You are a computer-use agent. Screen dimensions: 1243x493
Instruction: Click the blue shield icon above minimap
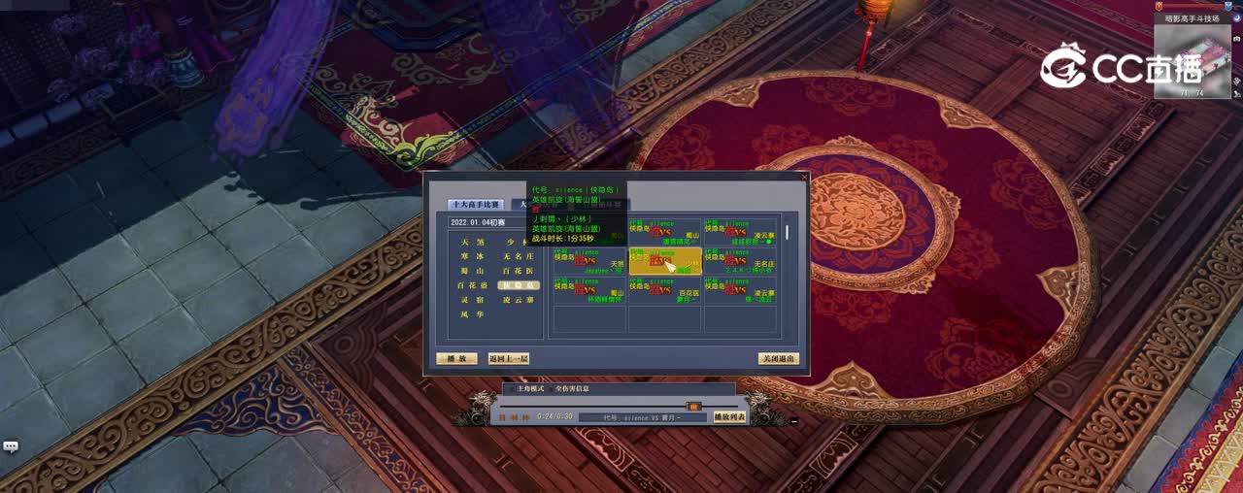pyautogui.click(x=1228, y=7)
